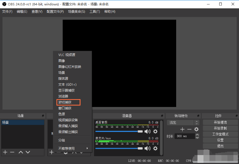Screen dimensions: 239x164
Task: Click the LIVE: 00:00:00 status text
Action: (x=140, y=161)
